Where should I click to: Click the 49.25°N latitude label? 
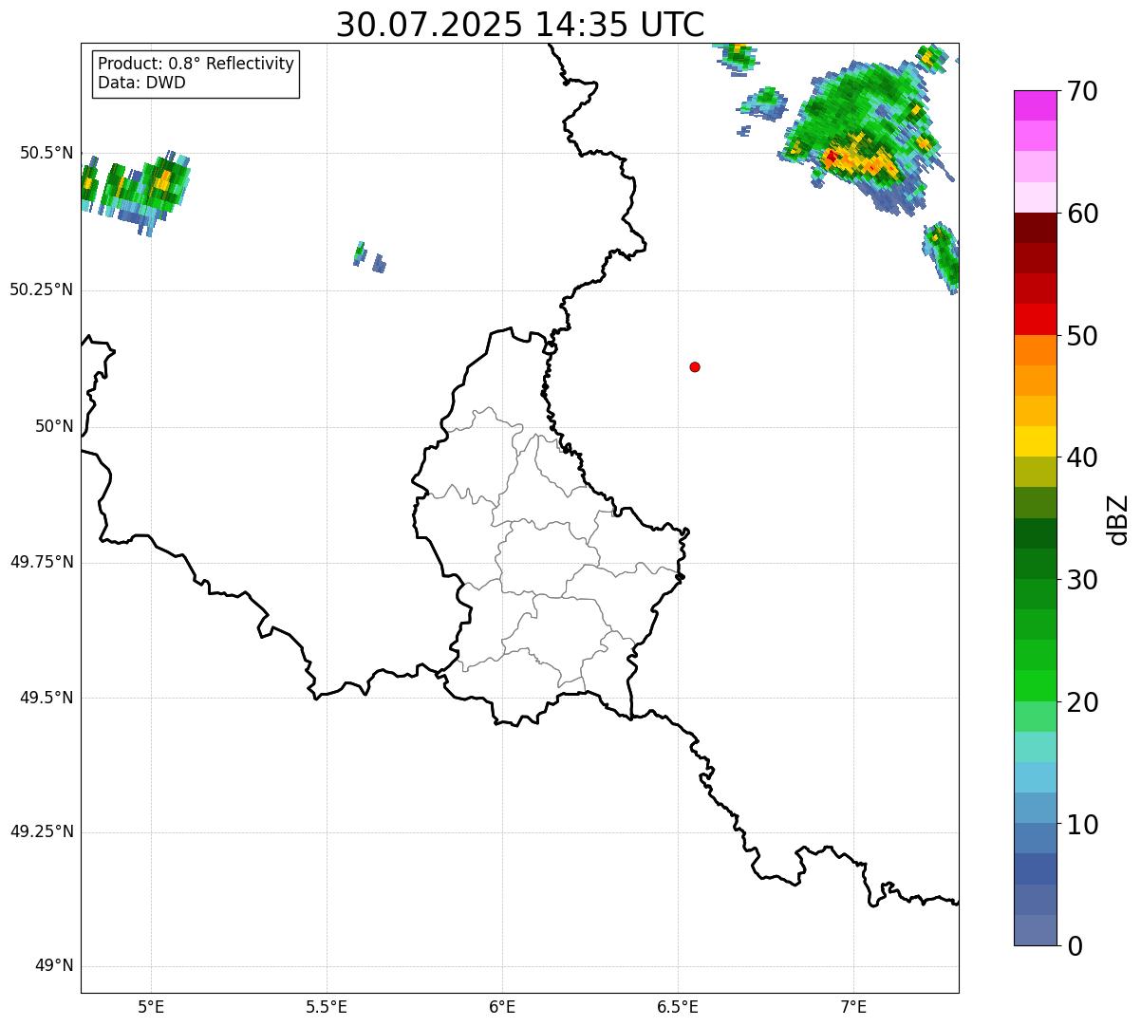(x=41, y=832)
